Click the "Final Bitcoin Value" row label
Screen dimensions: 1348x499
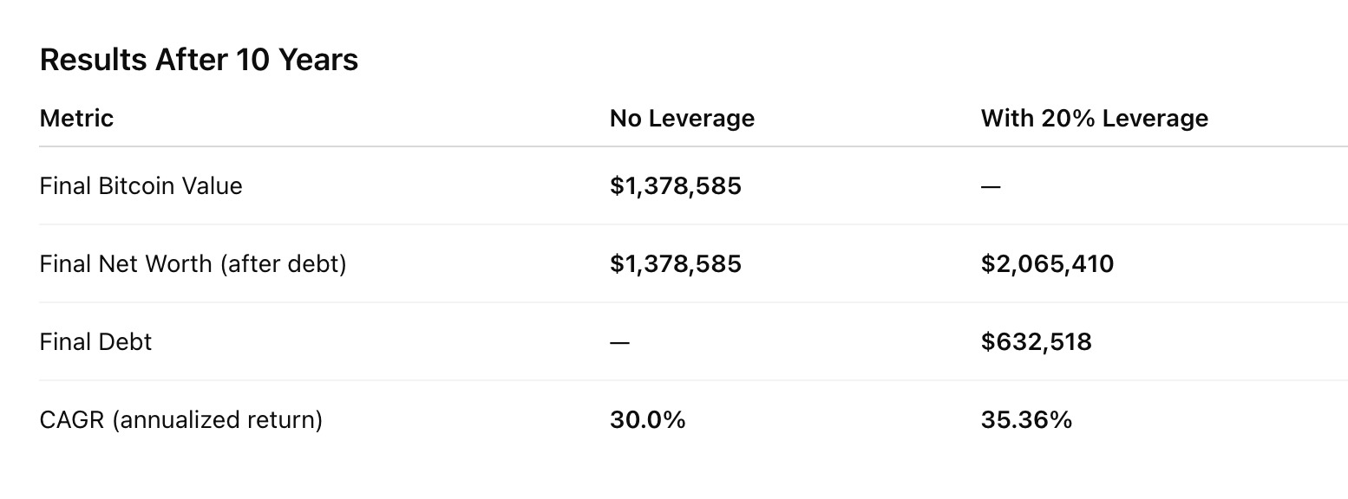pos(141,185)
